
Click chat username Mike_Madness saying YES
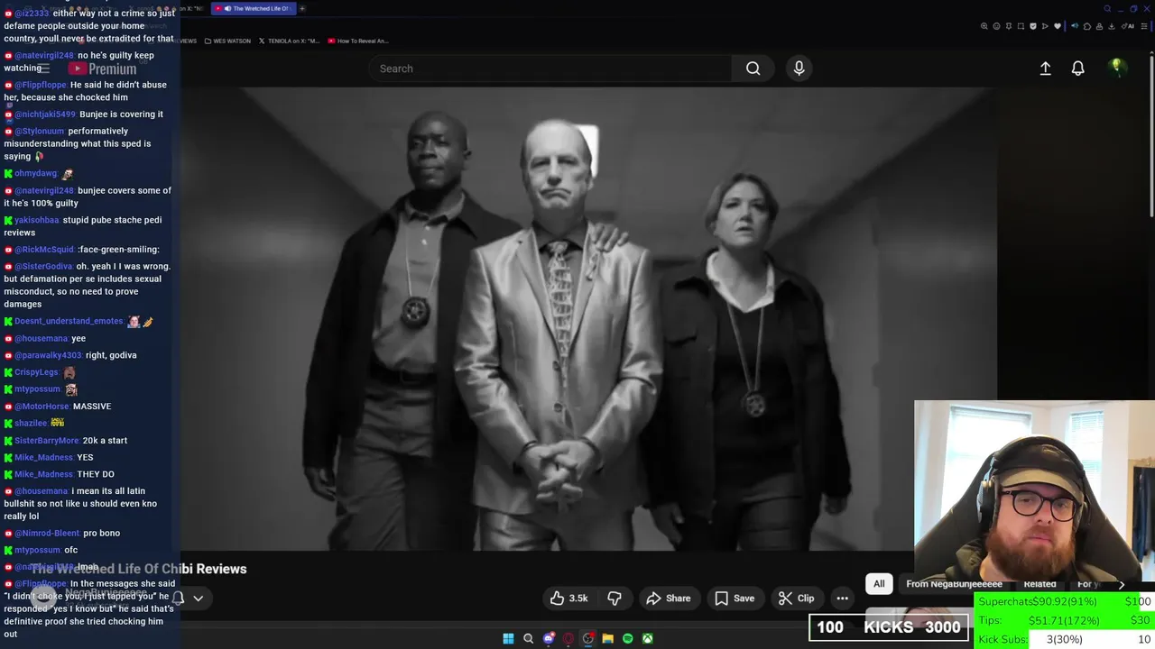(x=43, y=458)
